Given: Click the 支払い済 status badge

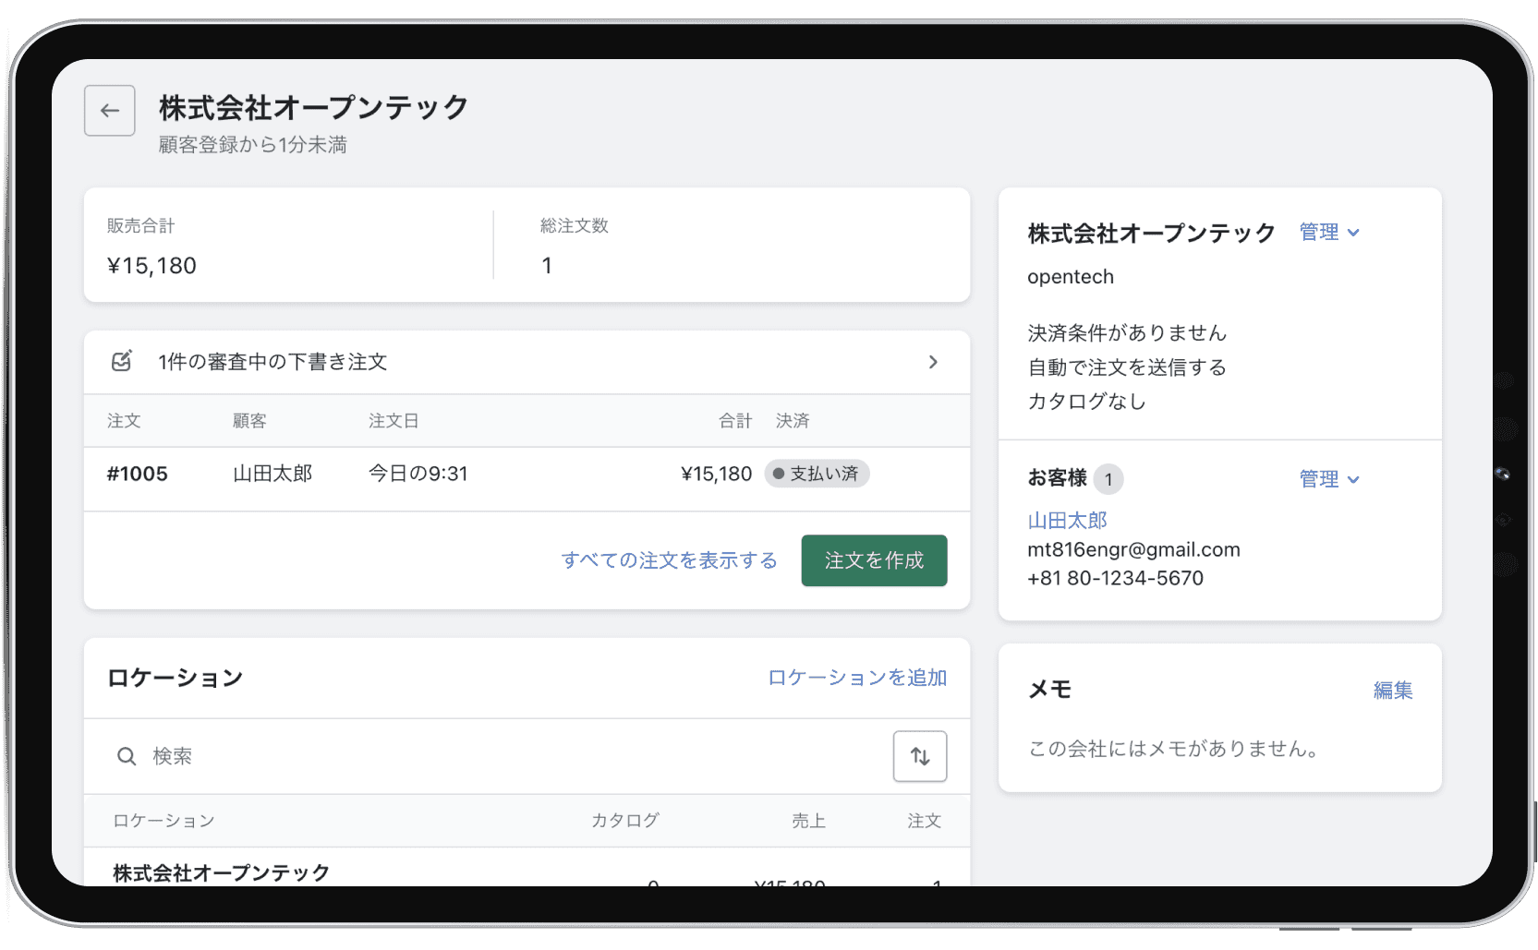Looking at the screenshot, I should 817,474.
